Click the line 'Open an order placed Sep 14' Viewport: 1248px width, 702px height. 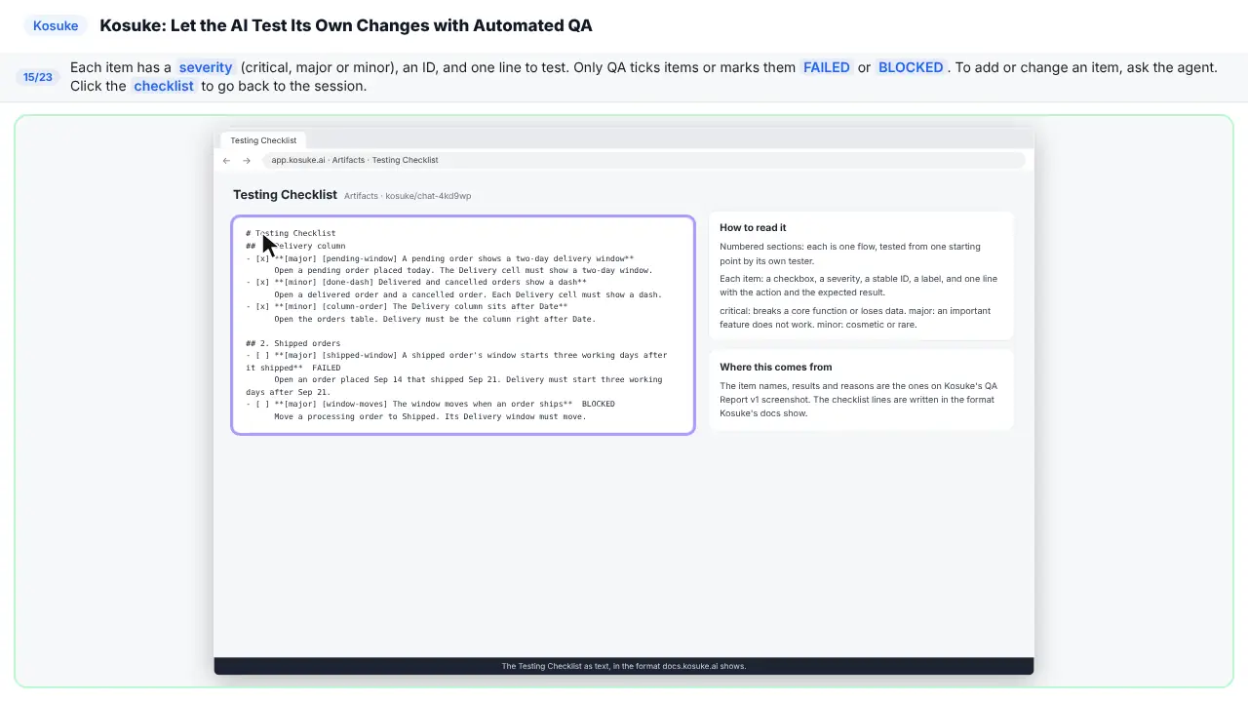tap(454, 386)
